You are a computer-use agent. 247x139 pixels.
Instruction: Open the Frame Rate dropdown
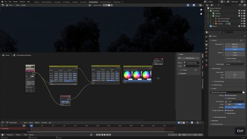235,64
